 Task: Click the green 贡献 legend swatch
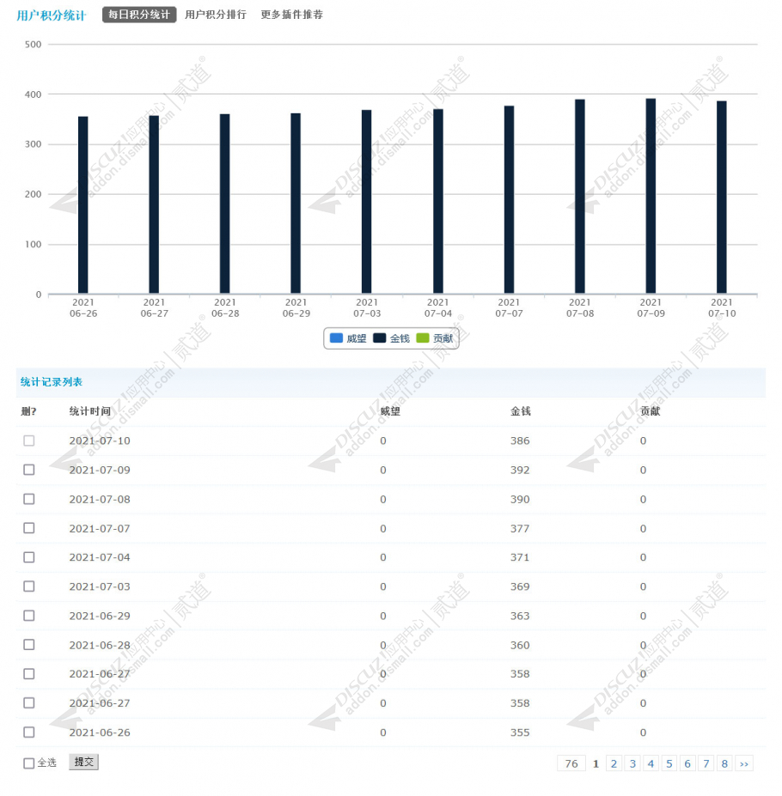pos(423,338)
